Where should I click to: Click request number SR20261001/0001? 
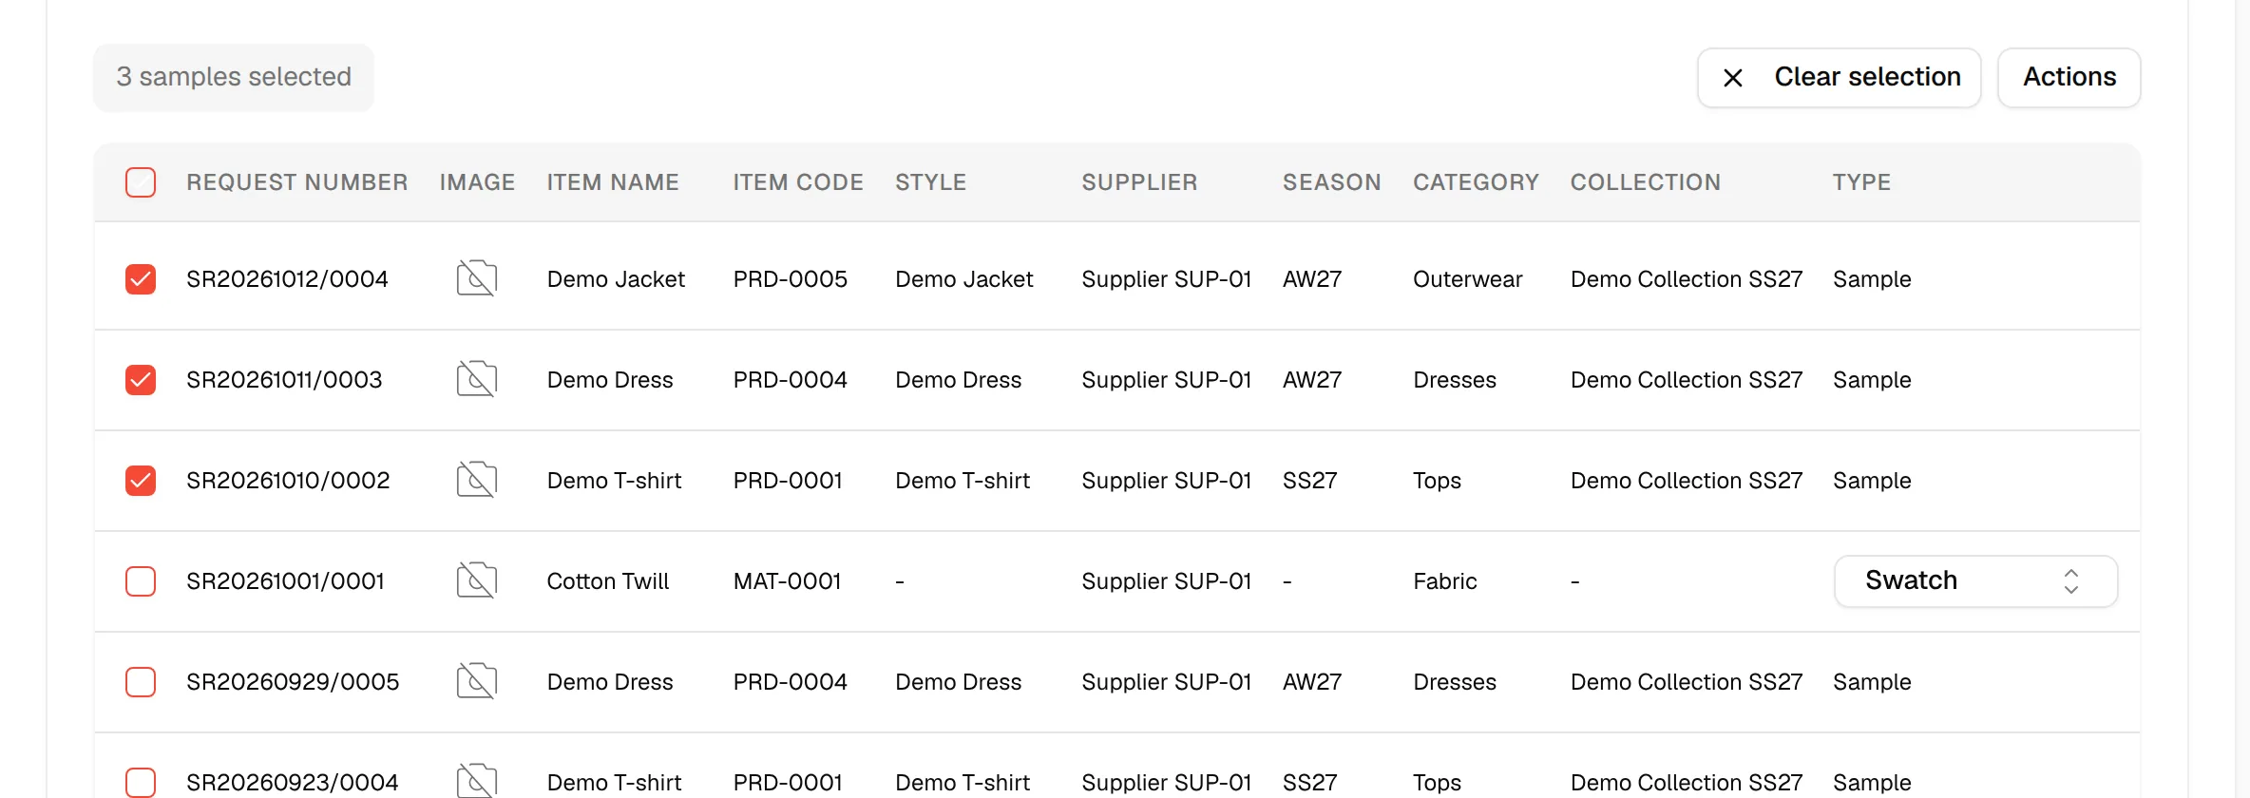[x=285, y=581]
